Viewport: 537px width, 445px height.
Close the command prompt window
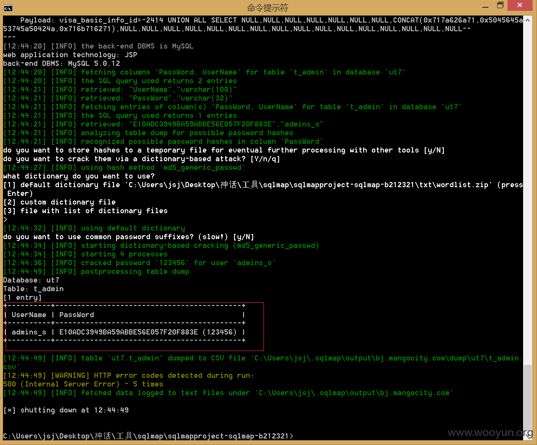520,6
